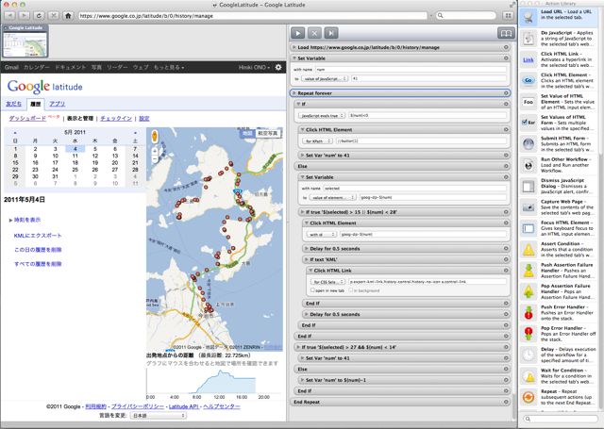Toggle the 'open in new tab' checkbox
Screen dimensions: 604x429
point(312,290)
